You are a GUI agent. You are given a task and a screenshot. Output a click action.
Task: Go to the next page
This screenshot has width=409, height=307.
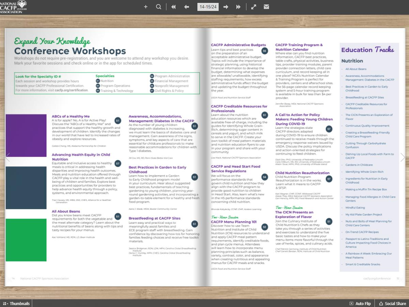tap(226, 7)
